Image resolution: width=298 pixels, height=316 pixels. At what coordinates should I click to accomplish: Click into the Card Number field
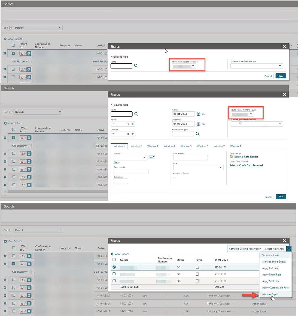click(x=131, y=171)
